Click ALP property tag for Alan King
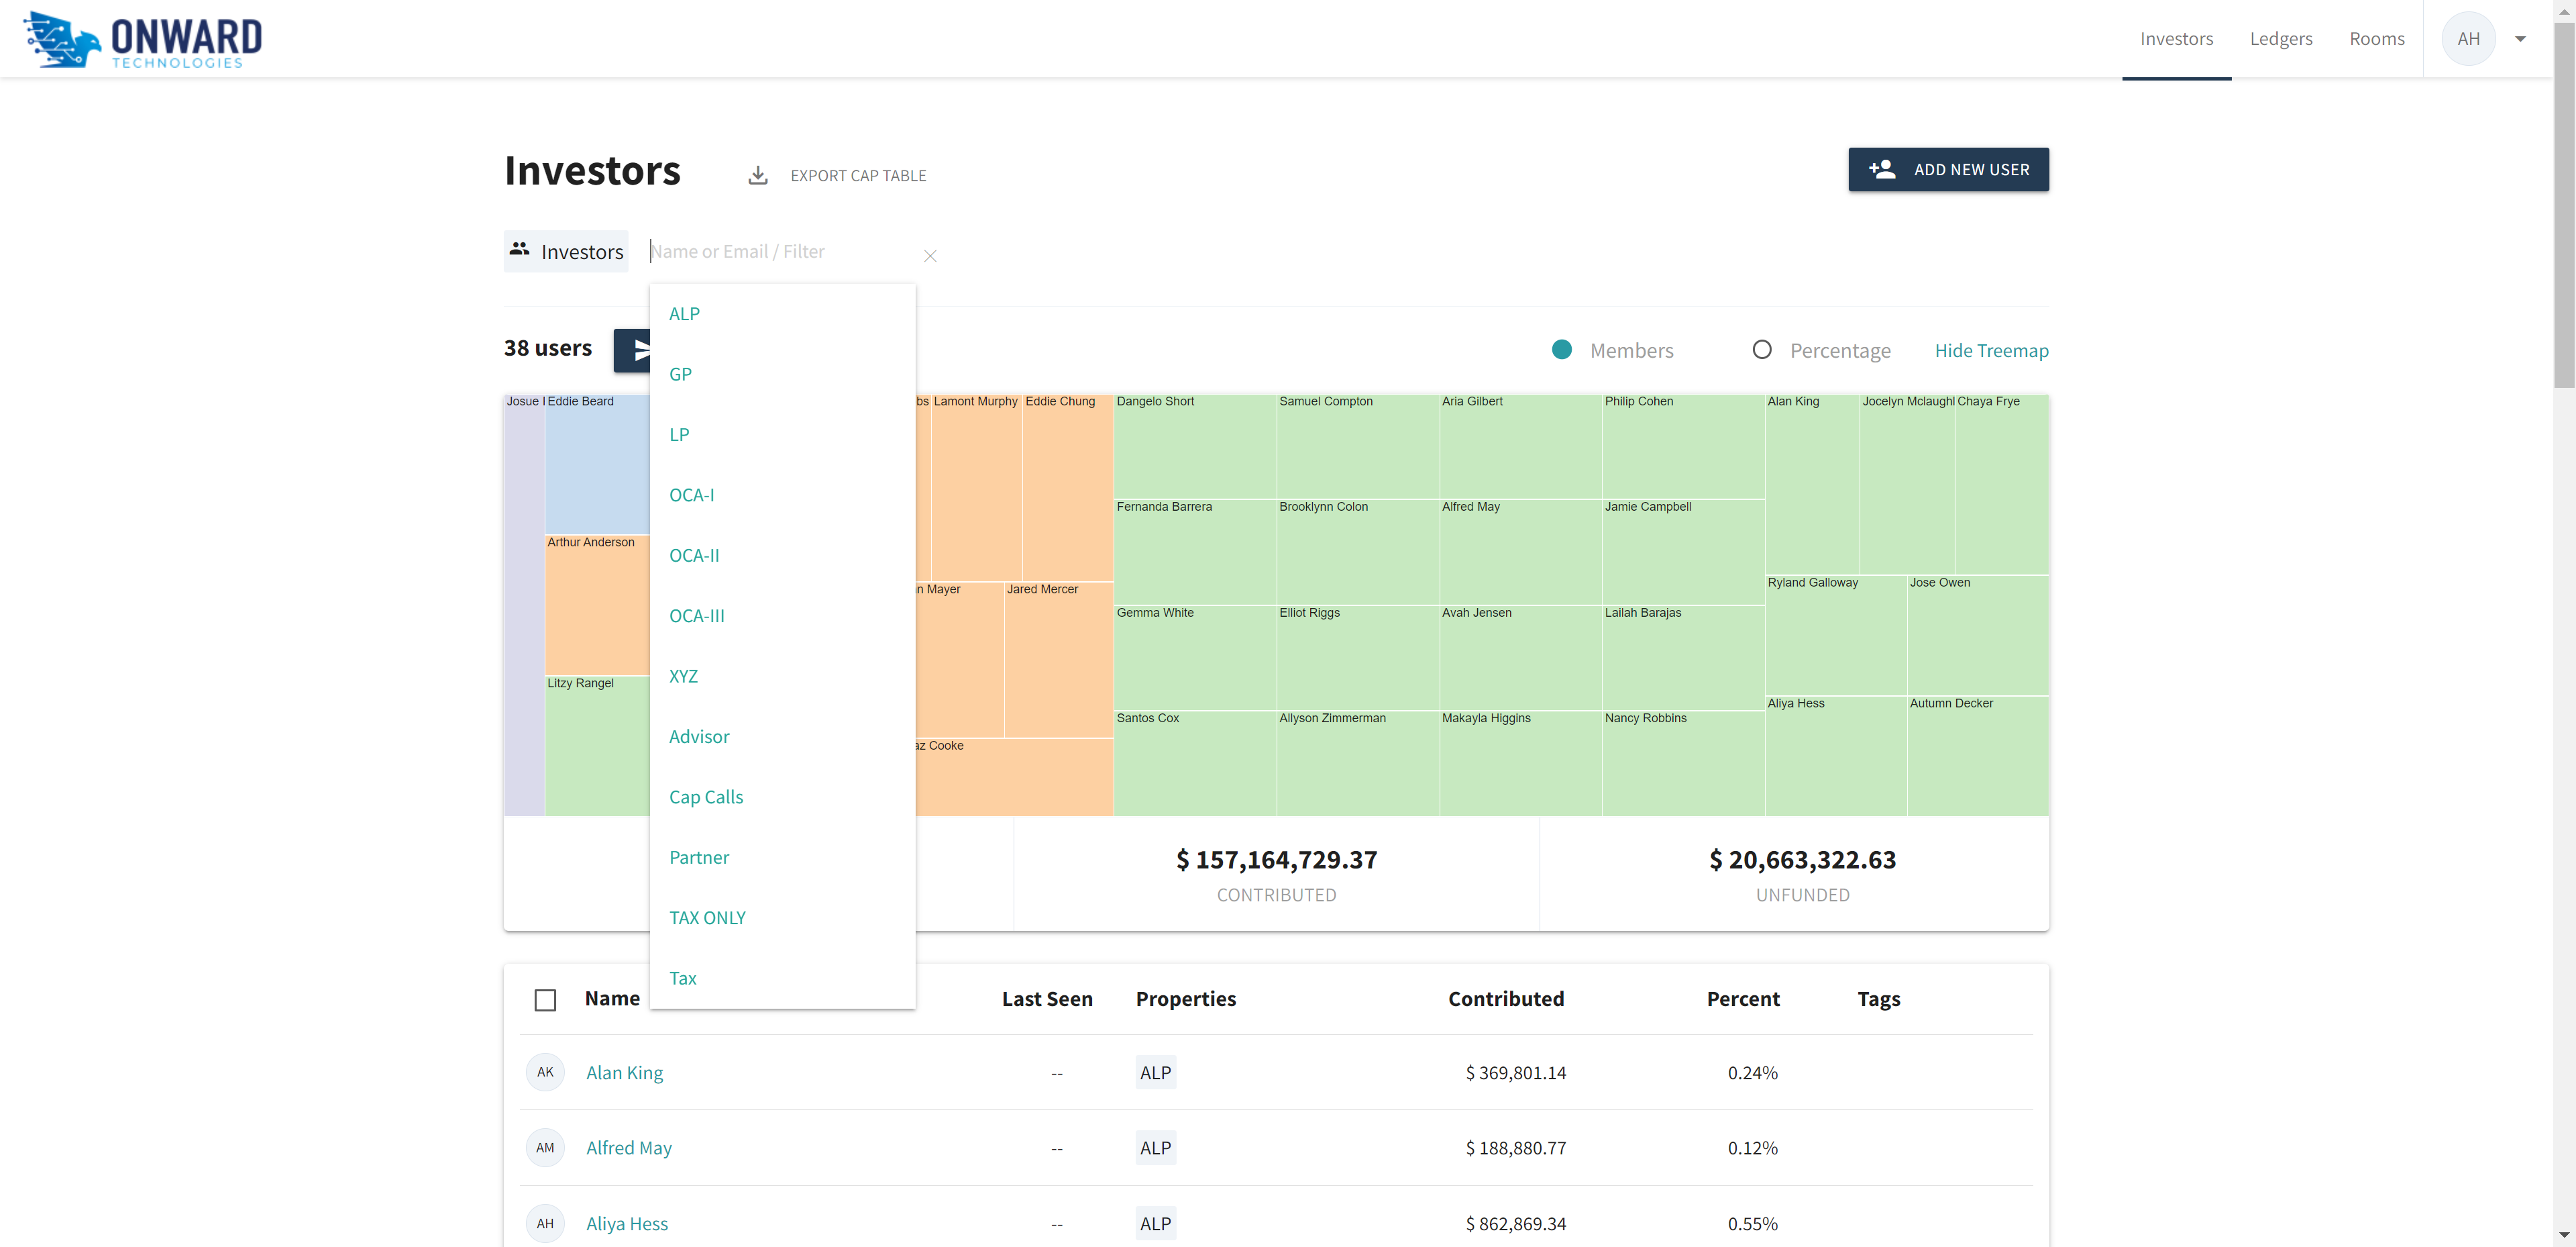The height and width of the screenshot is (1247, 2576). 1155,1073
